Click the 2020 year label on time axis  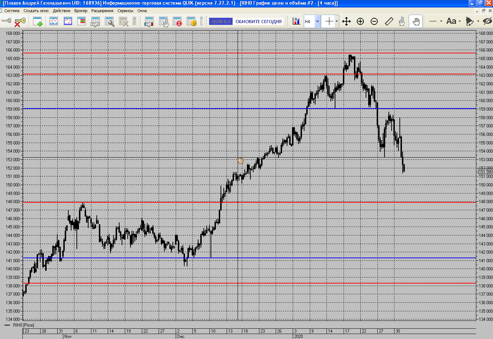point(298,337)
